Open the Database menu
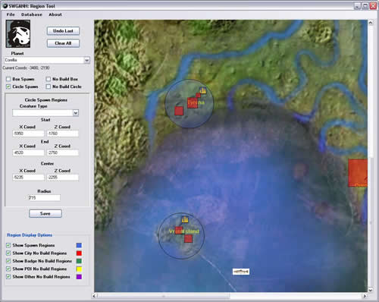This screenshot has width=379, height=302. pos(32,14)
